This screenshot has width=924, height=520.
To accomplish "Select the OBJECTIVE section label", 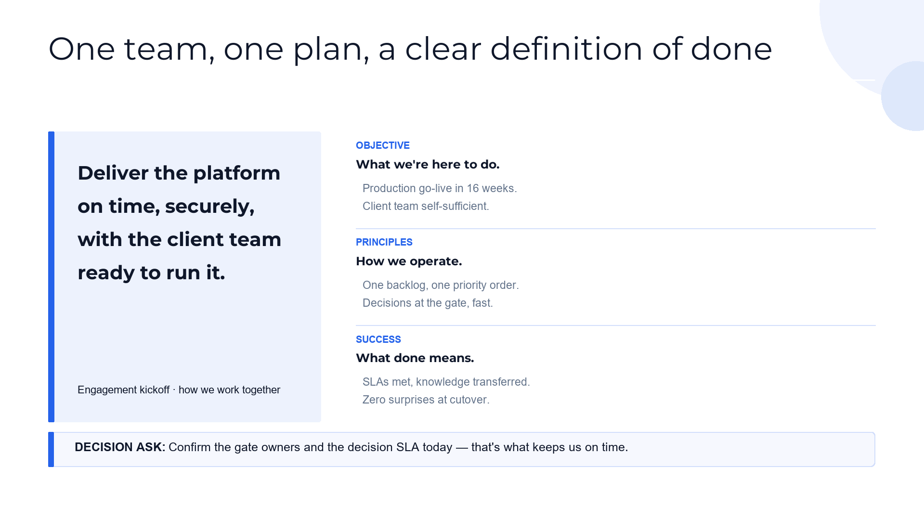I will pyautogui.click(x=383, y=145).
